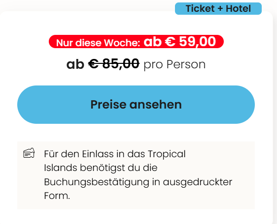Screen dimensions: 277x224
Task: Open prices with Preise ansehen button
Action: [136, 105]
